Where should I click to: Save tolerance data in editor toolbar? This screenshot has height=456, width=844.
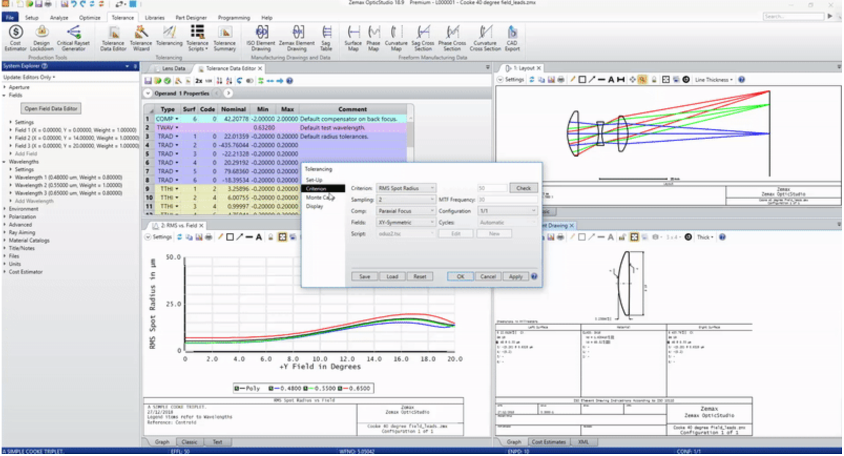[x=148, y=81]
